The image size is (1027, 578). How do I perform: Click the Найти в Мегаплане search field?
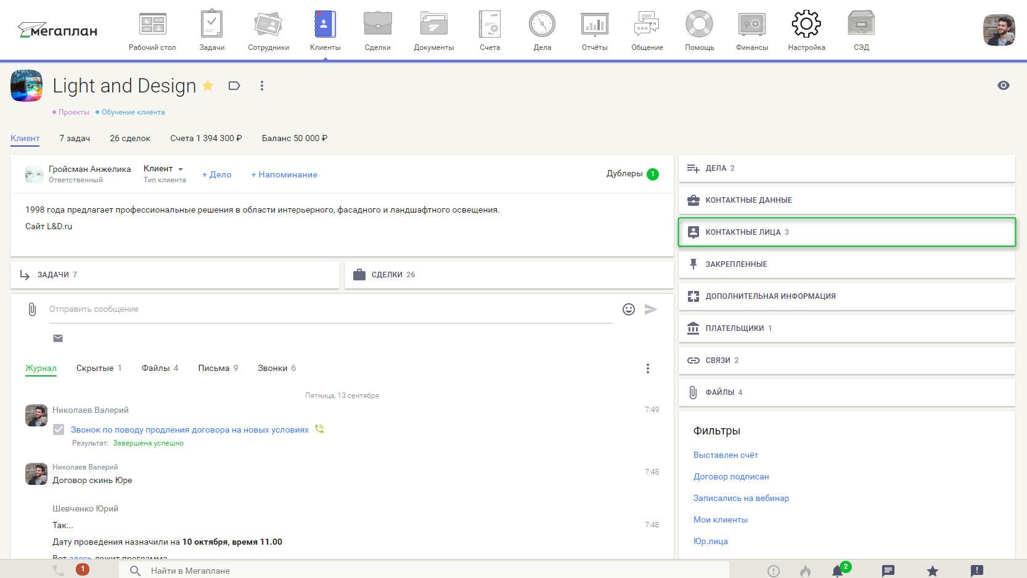click(424, 571)
